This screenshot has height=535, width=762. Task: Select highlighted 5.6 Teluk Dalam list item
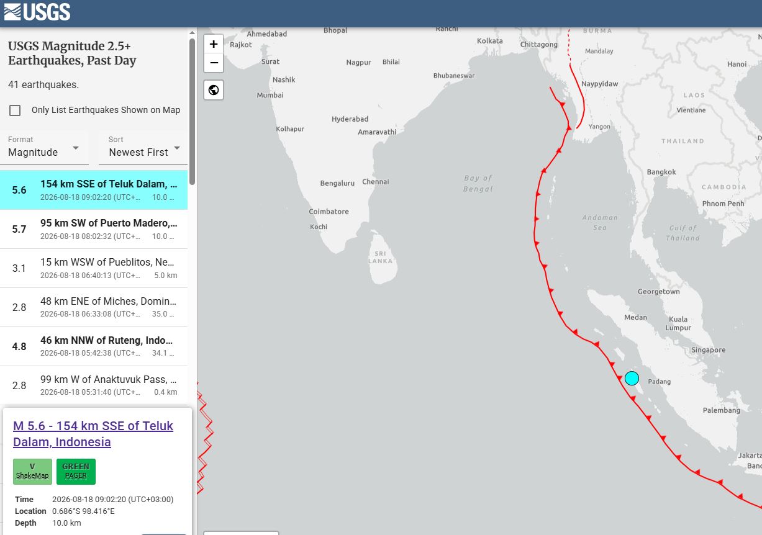94,190
